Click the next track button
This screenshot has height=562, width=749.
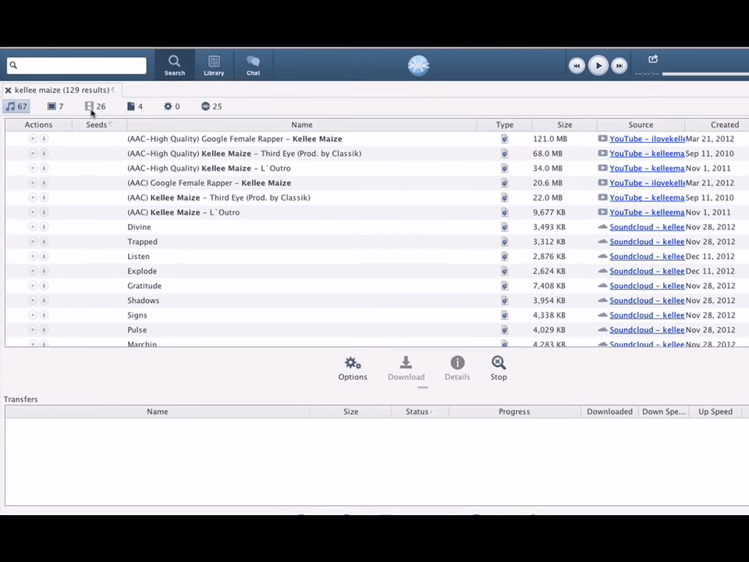pyautogui.click(x=619, y=66)
